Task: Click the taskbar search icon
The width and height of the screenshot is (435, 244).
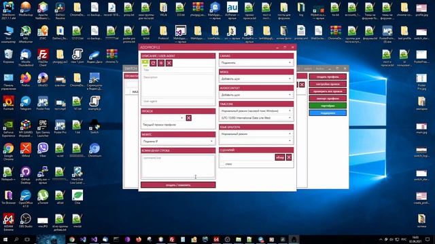Action: coord(16,239)
